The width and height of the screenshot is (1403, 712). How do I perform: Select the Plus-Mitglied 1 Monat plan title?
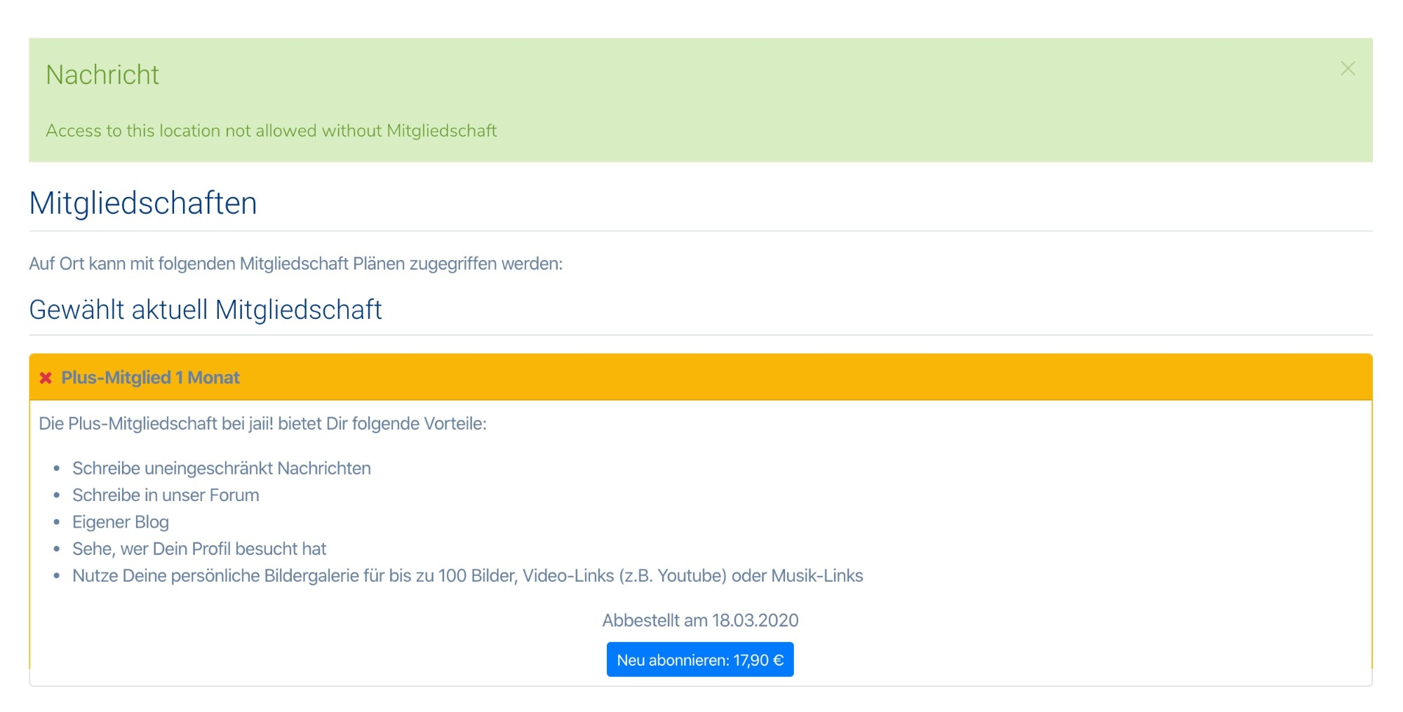click(150, 378)
